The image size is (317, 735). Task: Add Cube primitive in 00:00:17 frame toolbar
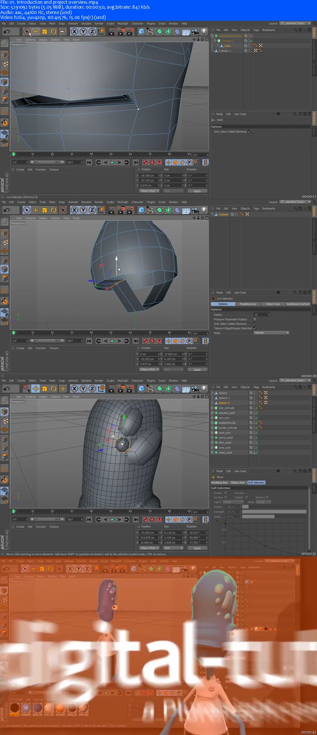click(141, 32)
